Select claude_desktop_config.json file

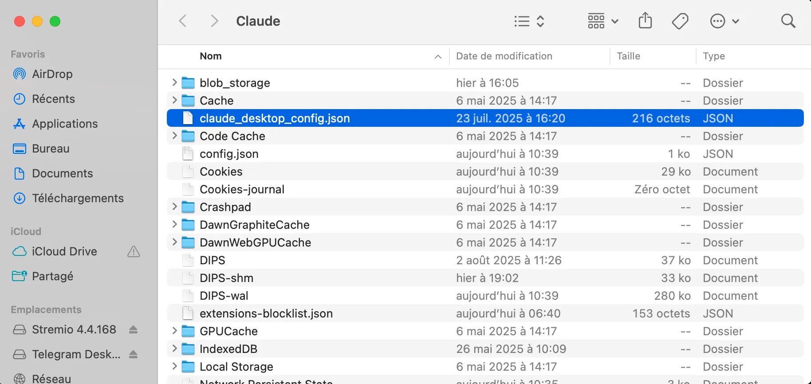(x=485, y=118)
